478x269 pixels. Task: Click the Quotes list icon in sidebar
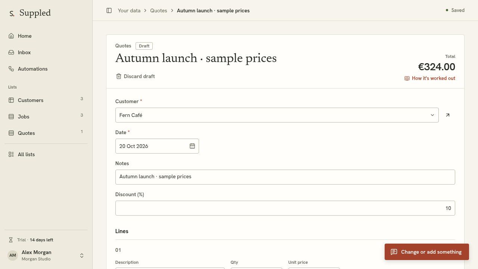point(11,133)
